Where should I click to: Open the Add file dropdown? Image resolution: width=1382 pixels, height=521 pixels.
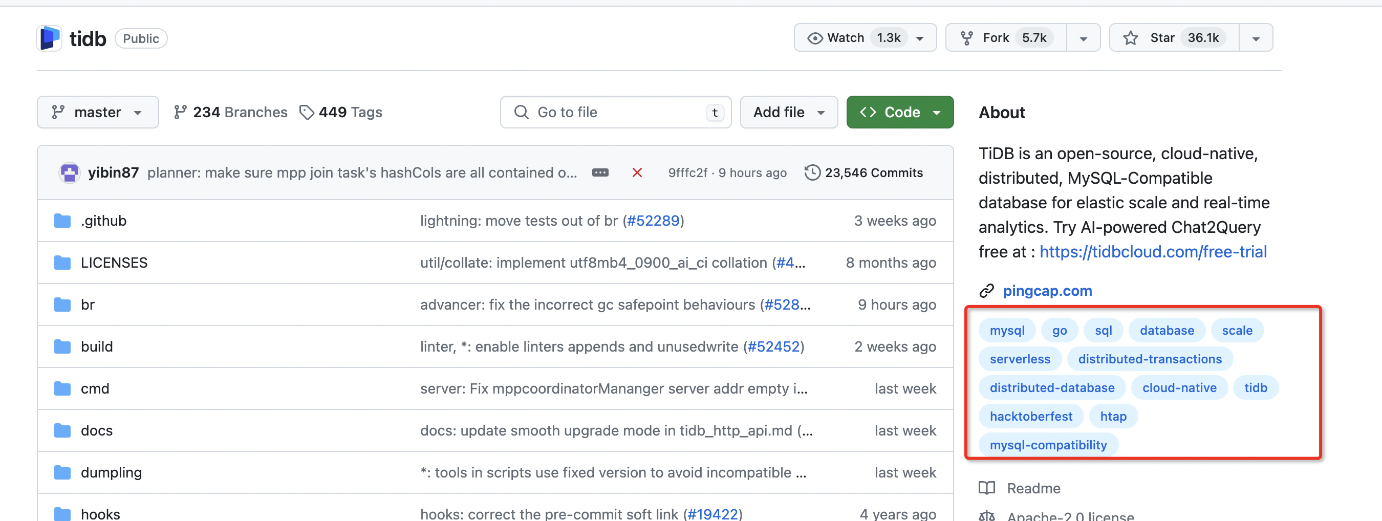789,112
